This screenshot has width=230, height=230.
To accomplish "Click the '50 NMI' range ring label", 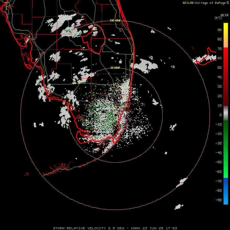I will point(115,68).
